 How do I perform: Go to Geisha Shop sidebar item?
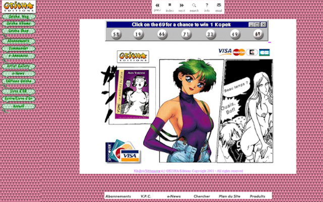point(18,30)
